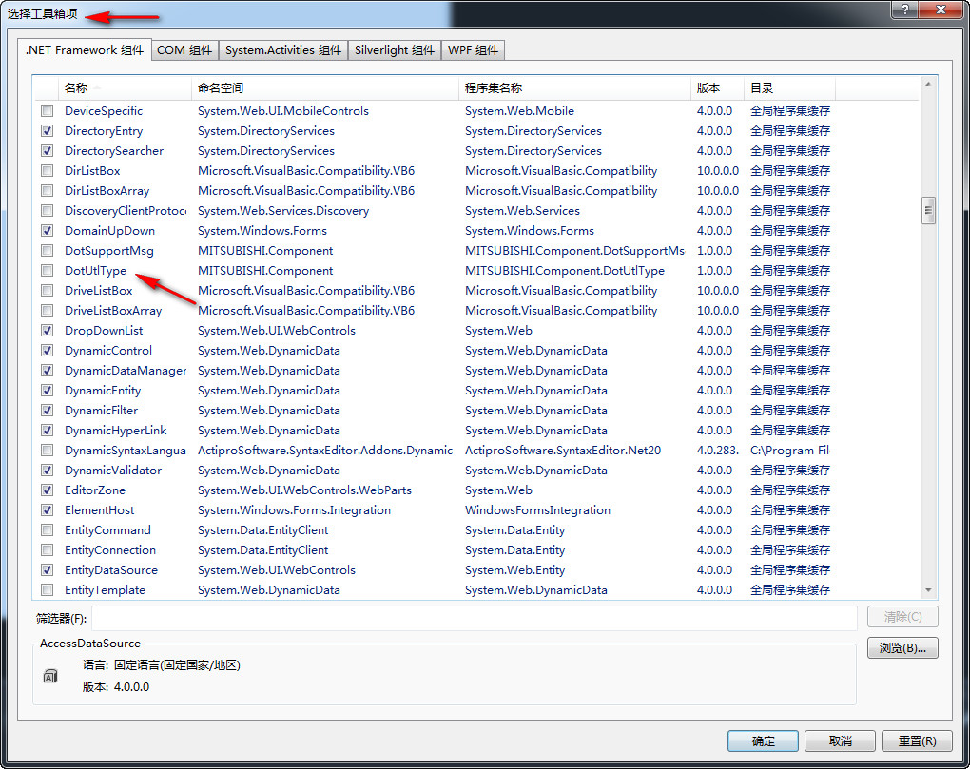970x769 pixels.
Task: Sort by the 命名空间 column header
Action: click(323, 88)
